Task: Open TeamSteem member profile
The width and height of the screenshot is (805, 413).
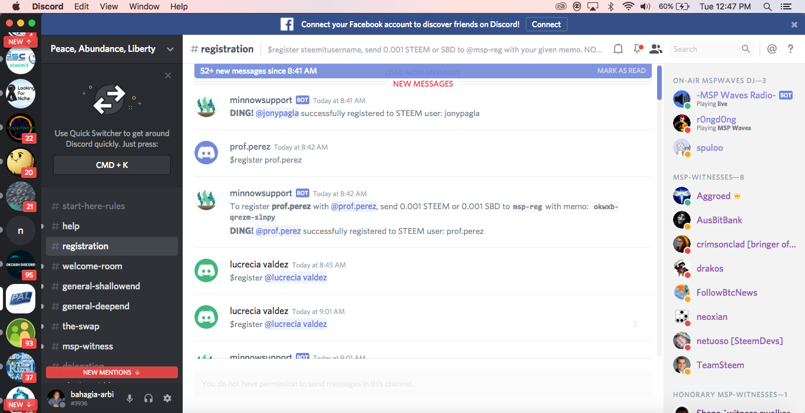Action: [733, 365]
